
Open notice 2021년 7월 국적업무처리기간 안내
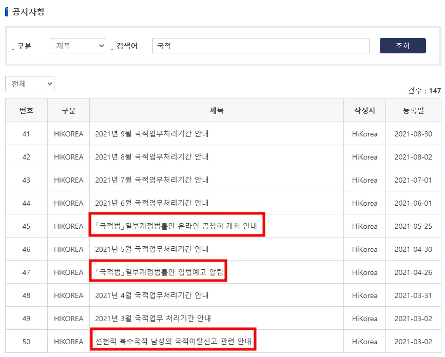pyautogui.click(x=152, y=180)
